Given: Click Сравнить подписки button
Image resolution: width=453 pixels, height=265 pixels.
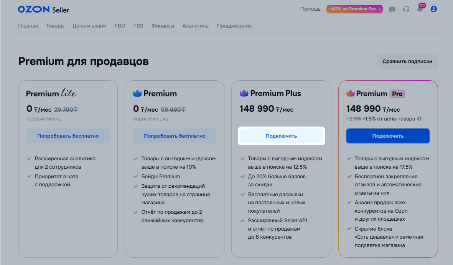Looking at the screenshot, I should 407,62.
